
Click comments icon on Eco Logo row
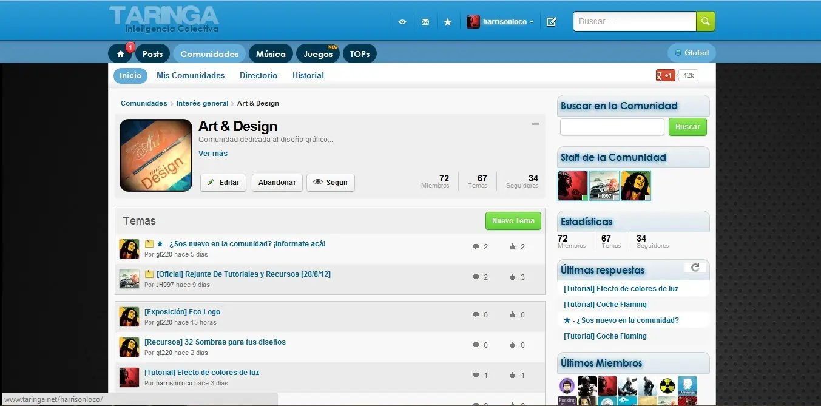pyautogui.click(x=476, y=315)
